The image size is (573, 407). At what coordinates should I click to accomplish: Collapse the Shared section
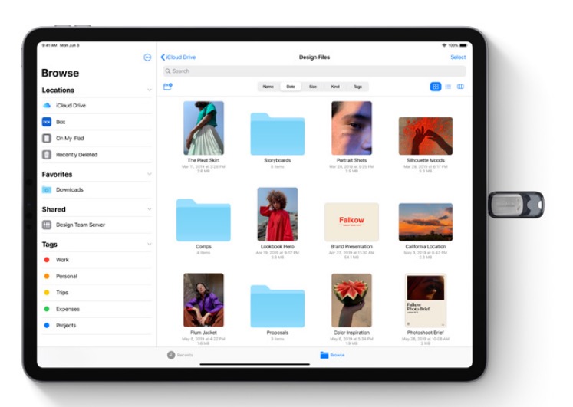coord(149,209)
